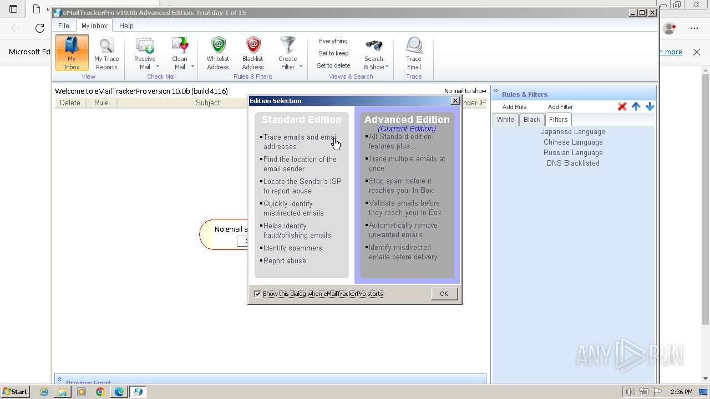Expand the Receive Mail dropdown arrow
The width and height of the screenshot is (710, 399).
click(x=158, y=67)
